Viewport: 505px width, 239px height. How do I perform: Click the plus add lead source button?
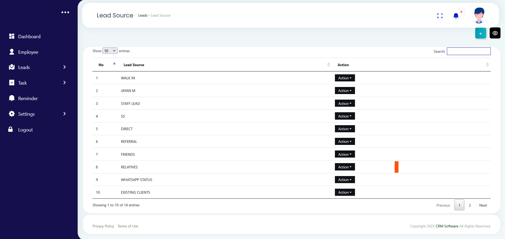480,33
